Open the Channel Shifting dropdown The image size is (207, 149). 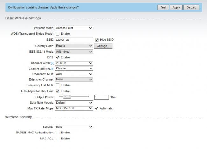(74, 68)
